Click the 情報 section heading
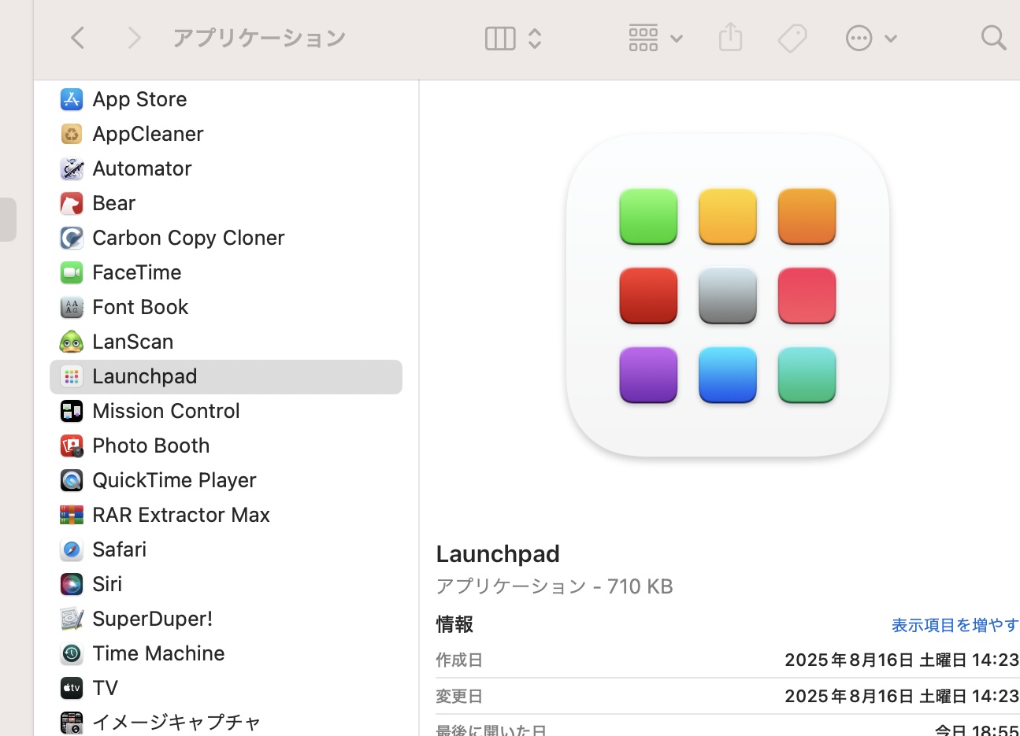1020x736 pixels. tap(454, 624)
